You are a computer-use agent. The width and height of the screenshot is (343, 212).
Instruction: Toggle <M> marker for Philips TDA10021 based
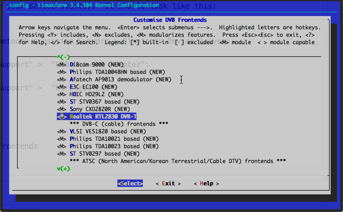(62, 139)
